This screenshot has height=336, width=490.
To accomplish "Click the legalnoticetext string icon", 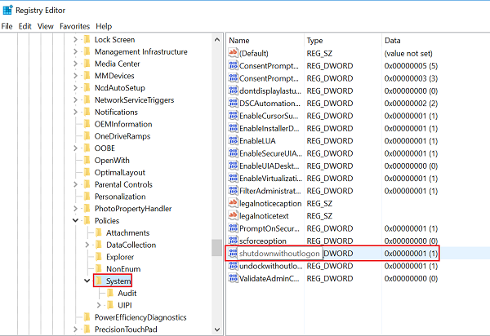I will coord(233,215).
